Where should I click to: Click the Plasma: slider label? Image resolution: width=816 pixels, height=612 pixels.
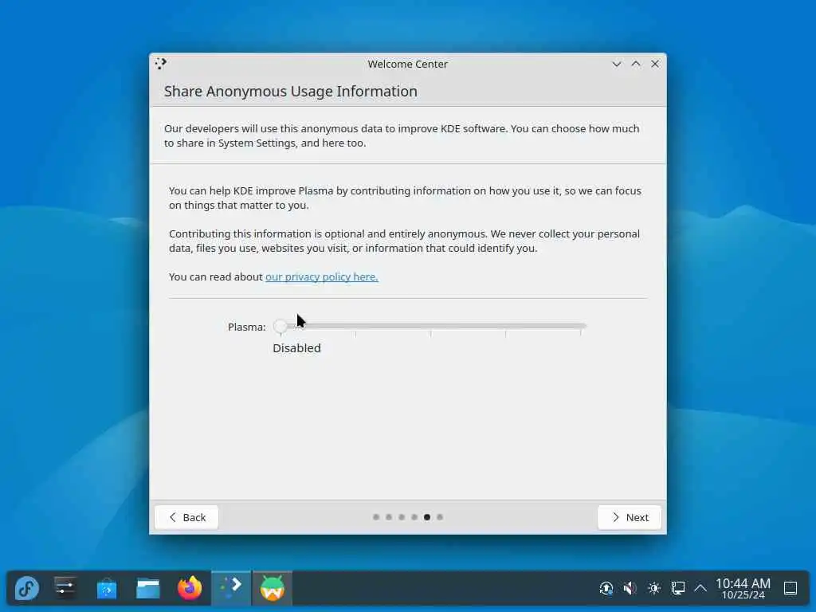coord(247,327)
